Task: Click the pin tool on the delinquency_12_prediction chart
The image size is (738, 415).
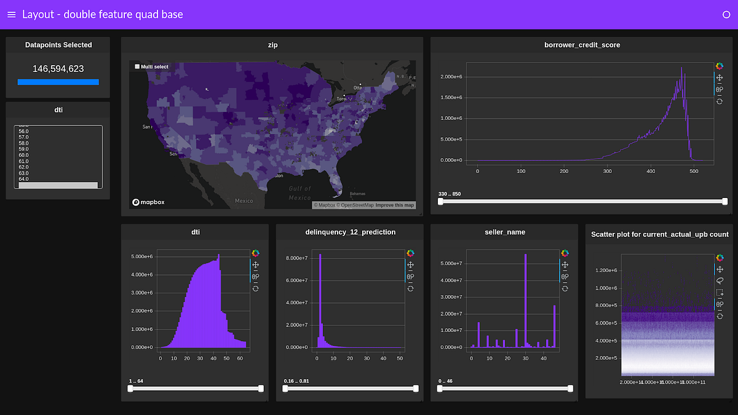Action: (411, 275)
